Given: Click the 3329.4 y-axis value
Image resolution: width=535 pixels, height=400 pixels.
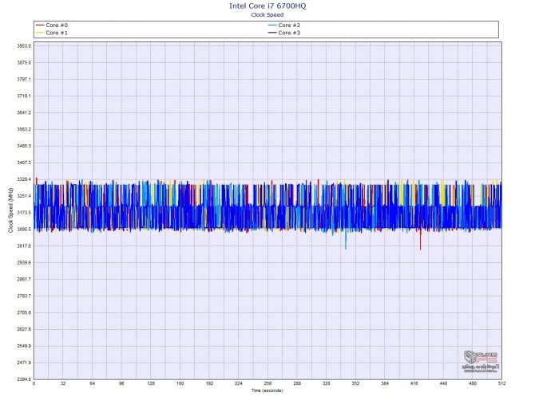Looking at the screenshot, I should (24, 179).
